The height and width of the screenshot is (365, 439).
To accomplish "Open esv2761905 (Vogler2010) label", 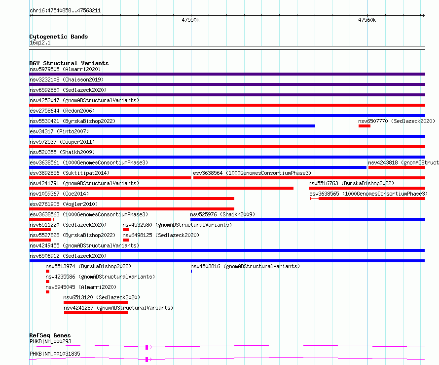I will 64,204.
